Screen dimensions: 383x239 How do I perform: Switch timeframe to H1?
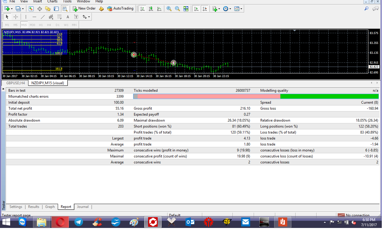coord(41,25)
